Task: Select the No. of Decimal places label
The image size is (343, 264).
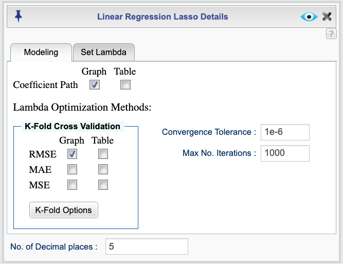Action: pyautogui.click(x=54, y=247)
